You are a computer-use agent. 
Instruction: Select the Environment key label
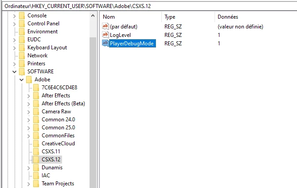tap(43, 32)
